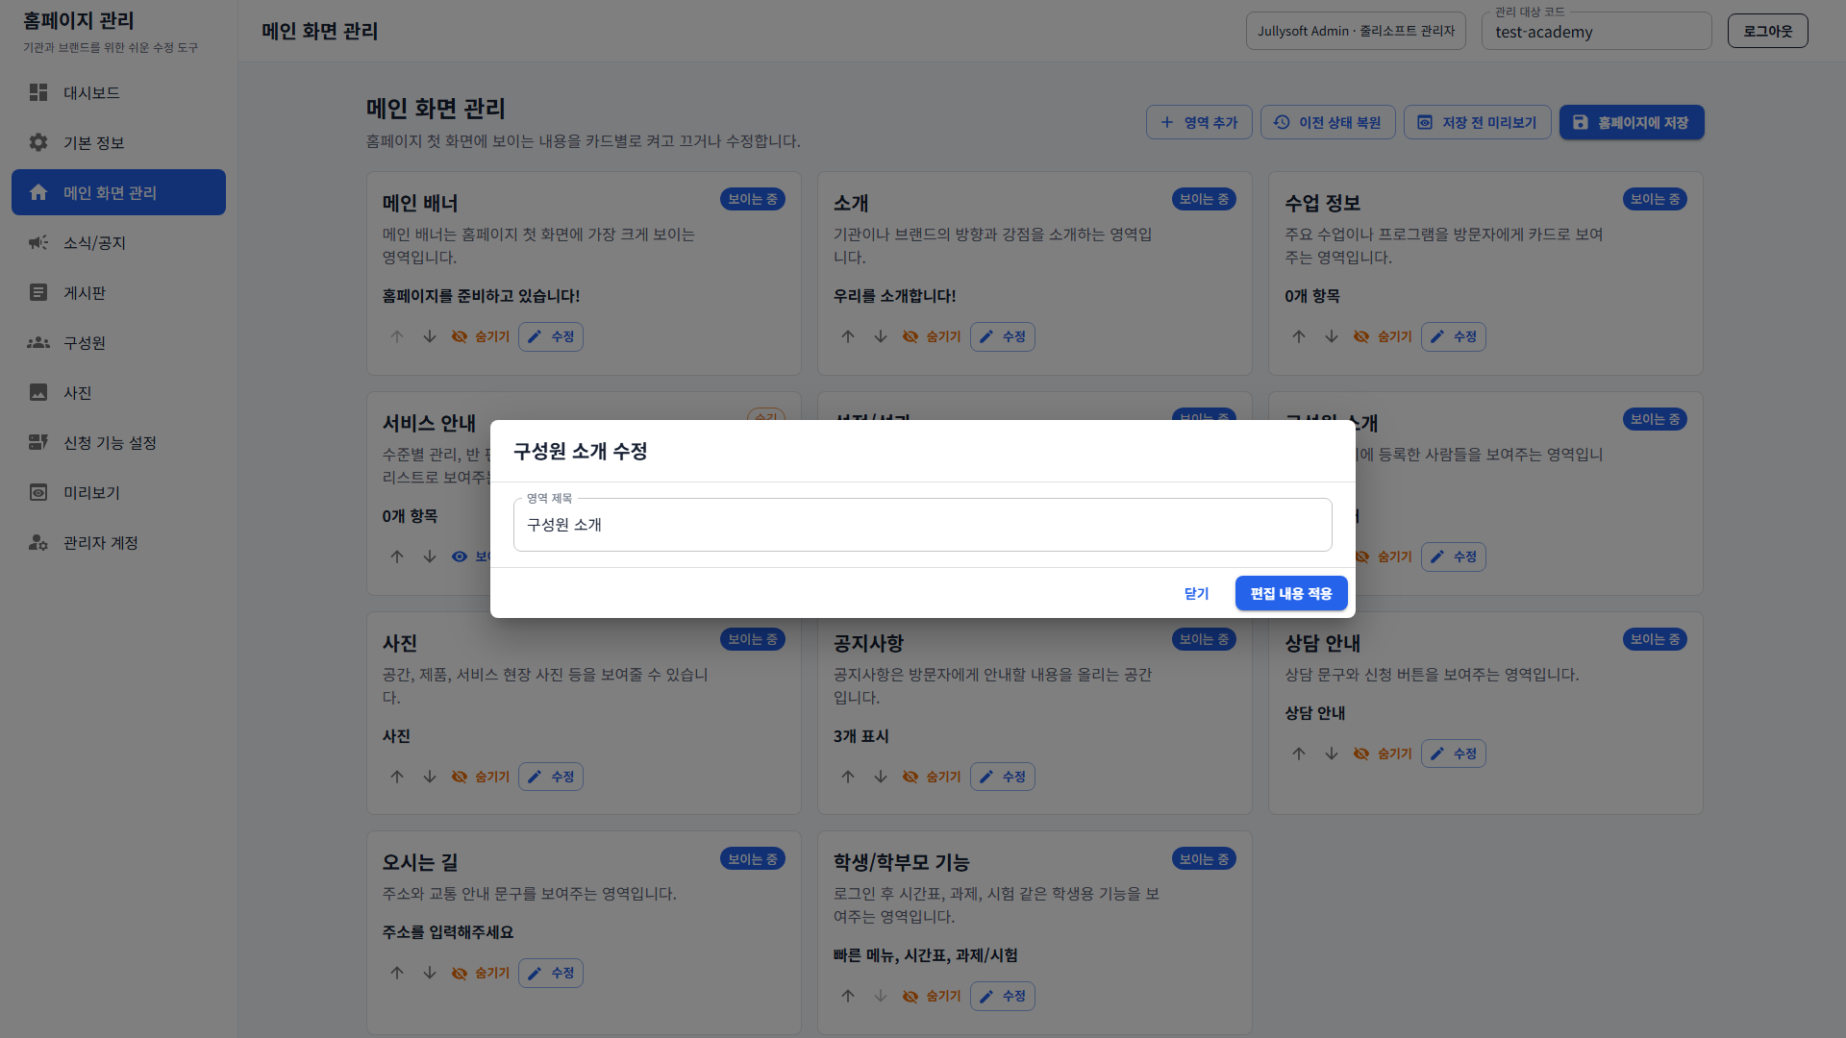Viewport: 1846px width, 1038px height.
Task: Show the 서비스 안내 section eye icon
Action: coord(460,556)
